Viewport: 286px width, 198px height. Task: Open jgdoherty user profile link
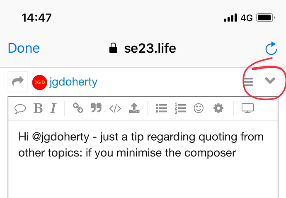click(73, 82)
